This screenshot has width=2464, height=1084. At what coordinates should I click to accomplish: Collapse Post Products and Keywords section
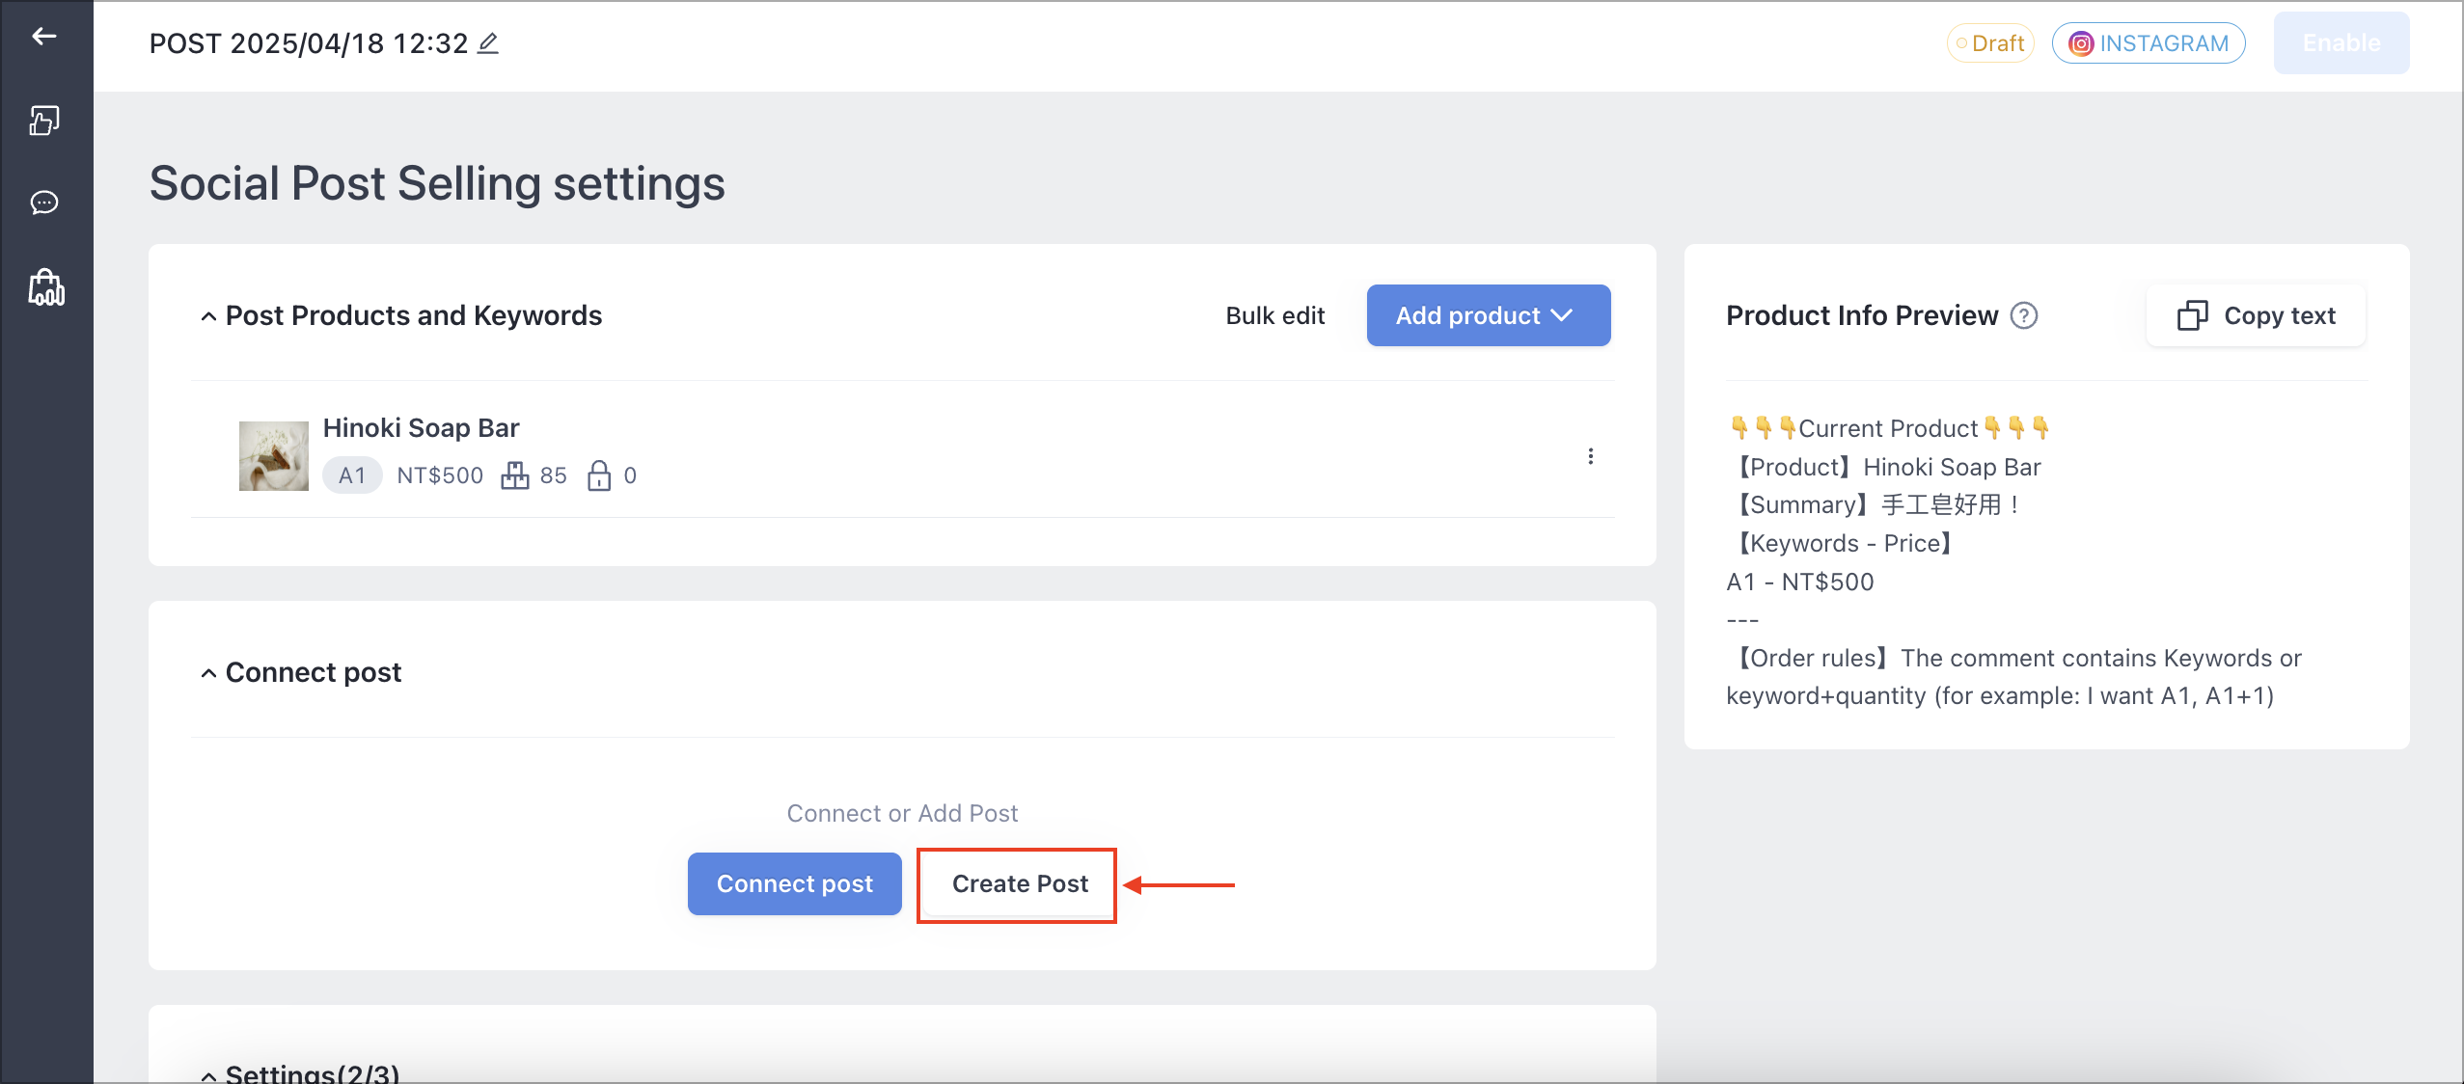208,316
